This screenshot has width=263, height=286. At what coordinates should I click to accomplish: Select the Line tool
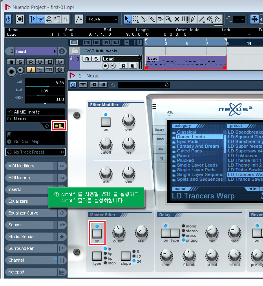[202, 19]
